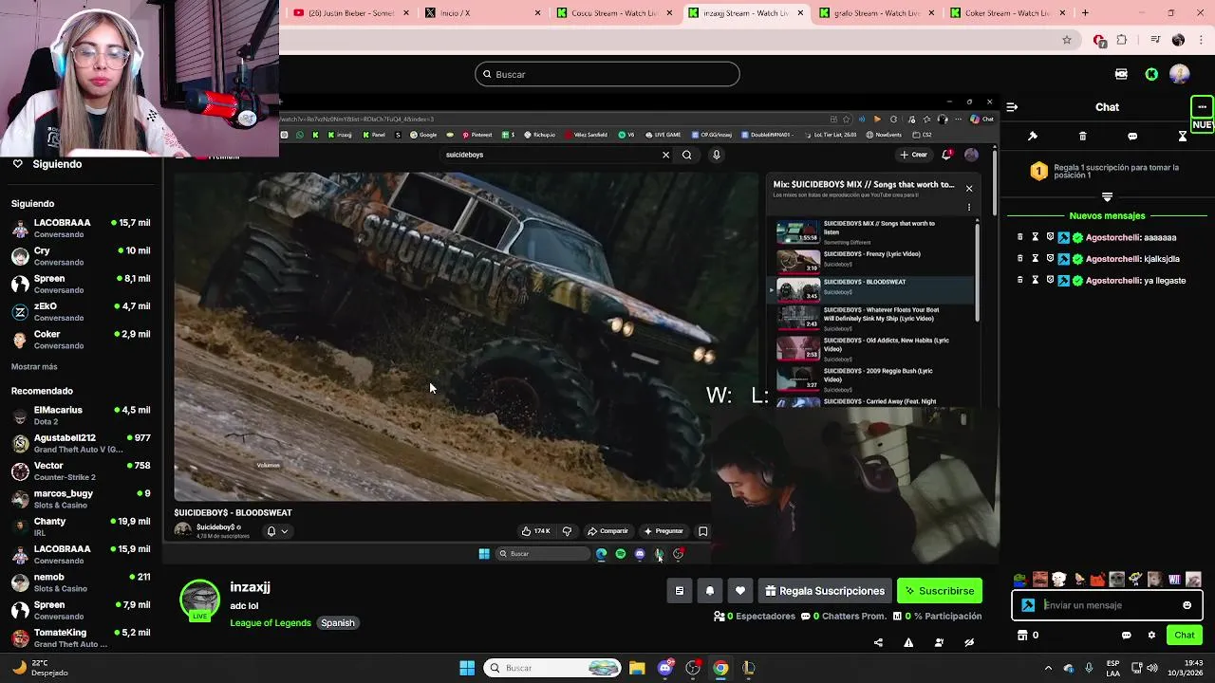Open the LACOBRAAA channel in Siguiendo list

pos(81,228)
